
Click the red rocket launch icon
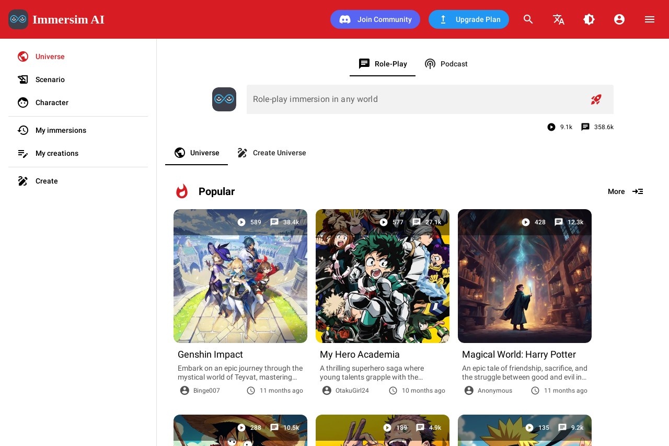click(x=596, y=99)
